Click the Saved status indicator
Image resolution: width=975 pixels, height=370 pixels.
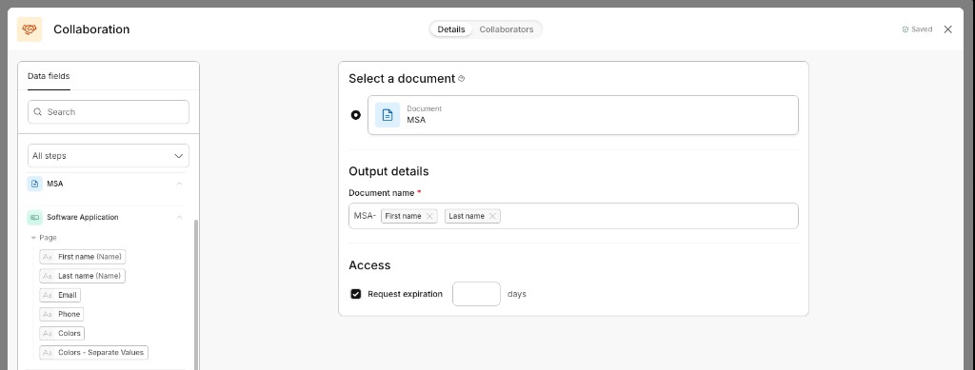917,29
